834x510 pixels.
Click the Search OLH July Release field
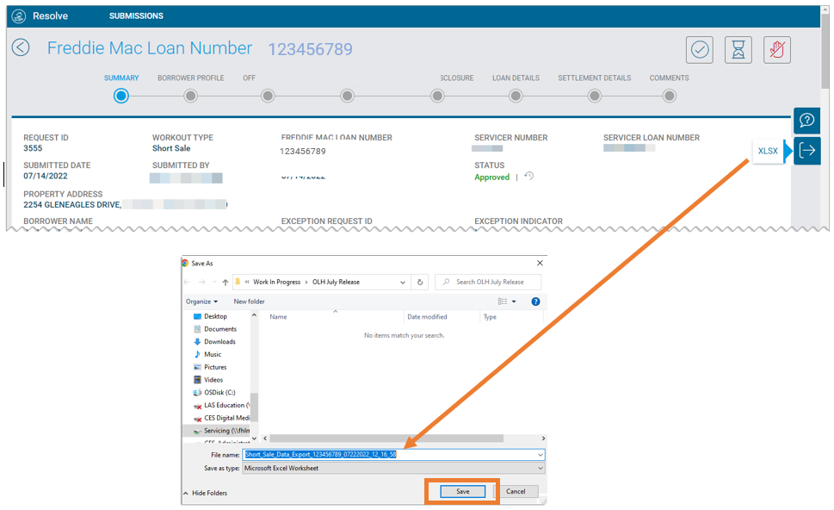488,283
